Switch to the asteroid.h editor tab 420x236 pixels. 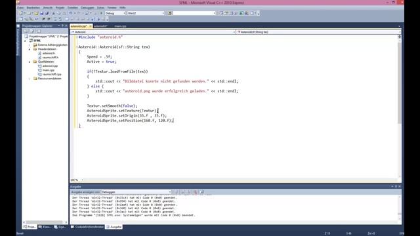100,26
